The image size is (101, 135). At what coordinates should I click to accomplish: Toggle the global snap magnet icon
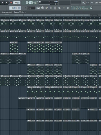pyautogui.click(x=25, y=8)
